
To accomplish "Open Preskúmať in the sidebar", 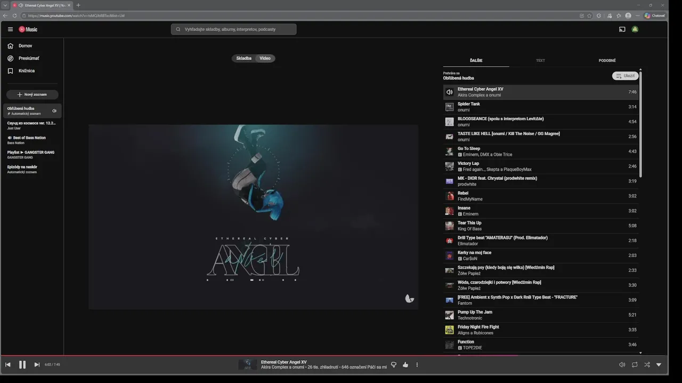I will (x=32, y=58).
